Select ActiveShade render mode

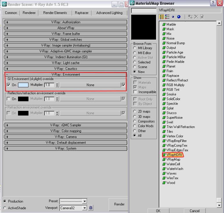click(x=5, y=208)
